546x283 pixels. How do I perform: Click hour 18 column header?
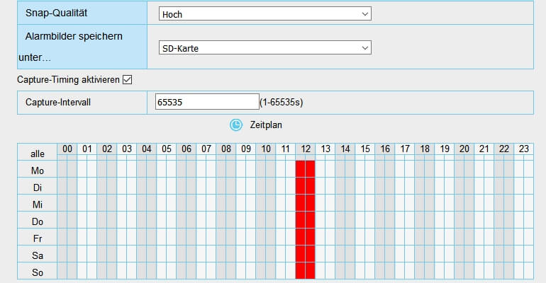(425, 149)
